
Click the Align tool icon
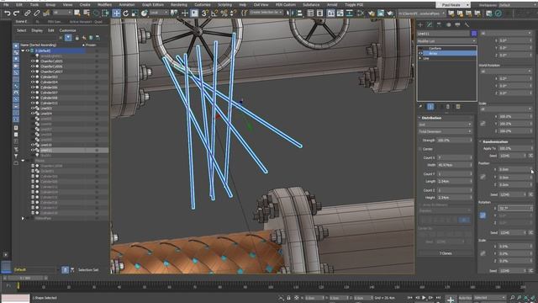point(299,13)
